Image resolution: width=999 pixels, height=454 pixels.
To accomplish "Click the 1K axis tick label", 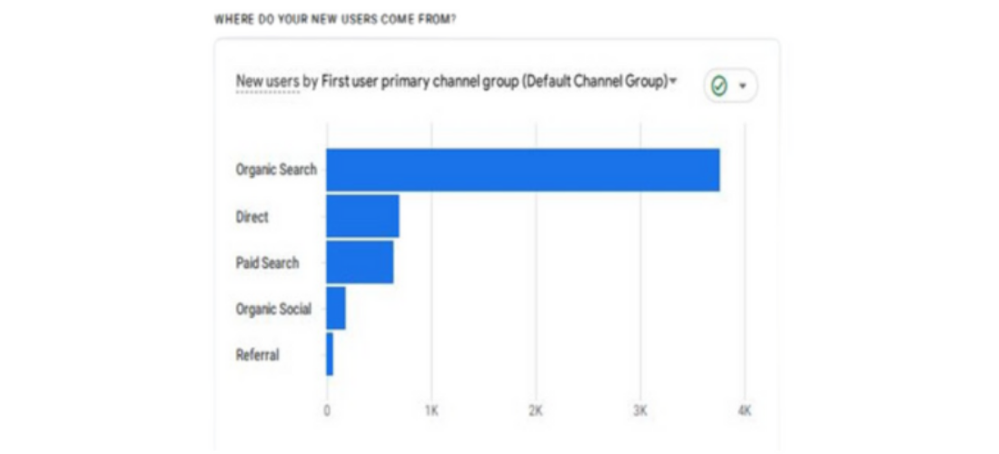I will [431, 410].
